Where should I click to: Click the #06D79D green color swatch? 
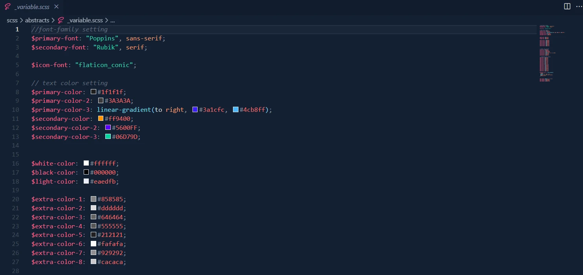point(108,137)
